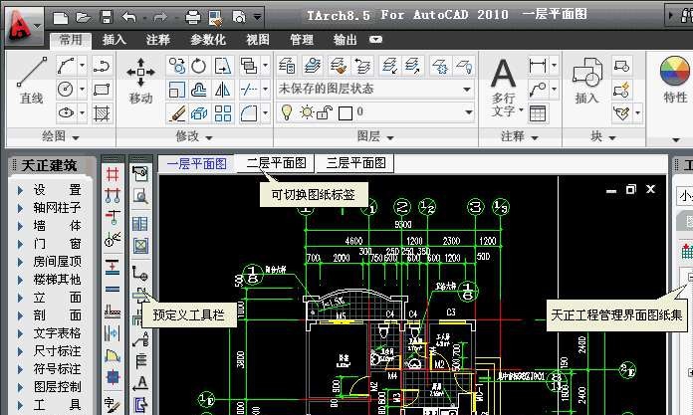
Task: Toggle the layer freeze sun icon
Action: click(x=307, y=112)
